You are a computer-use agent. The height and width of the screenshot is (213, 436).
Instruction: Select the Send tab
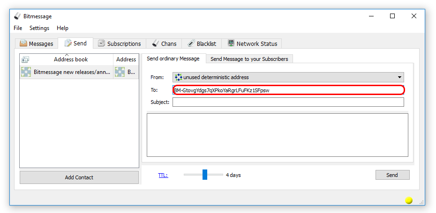[75, 44]
